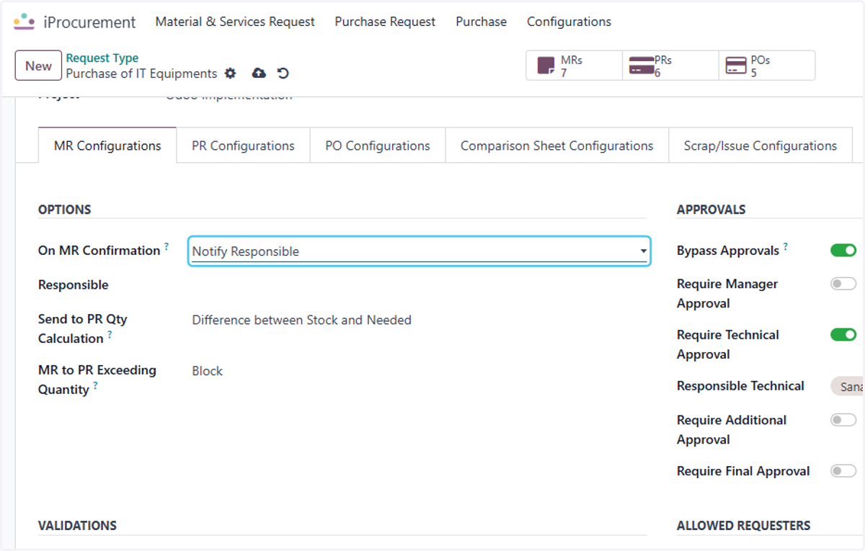The width and height of the screenshot is (865, 551).
Task: Turn off Require Technical Approval toggle
Action: tap(843, 335)
